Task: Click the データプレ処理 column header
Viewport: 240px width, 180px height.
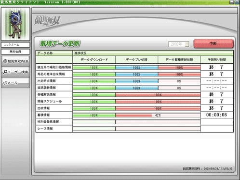Action: [x=136, y=60]
